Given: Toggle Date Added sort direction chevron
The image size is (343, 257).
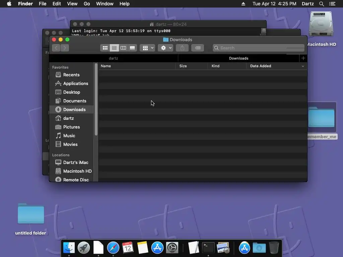Looking at the screenshot, I should click(x=303, y=66).
